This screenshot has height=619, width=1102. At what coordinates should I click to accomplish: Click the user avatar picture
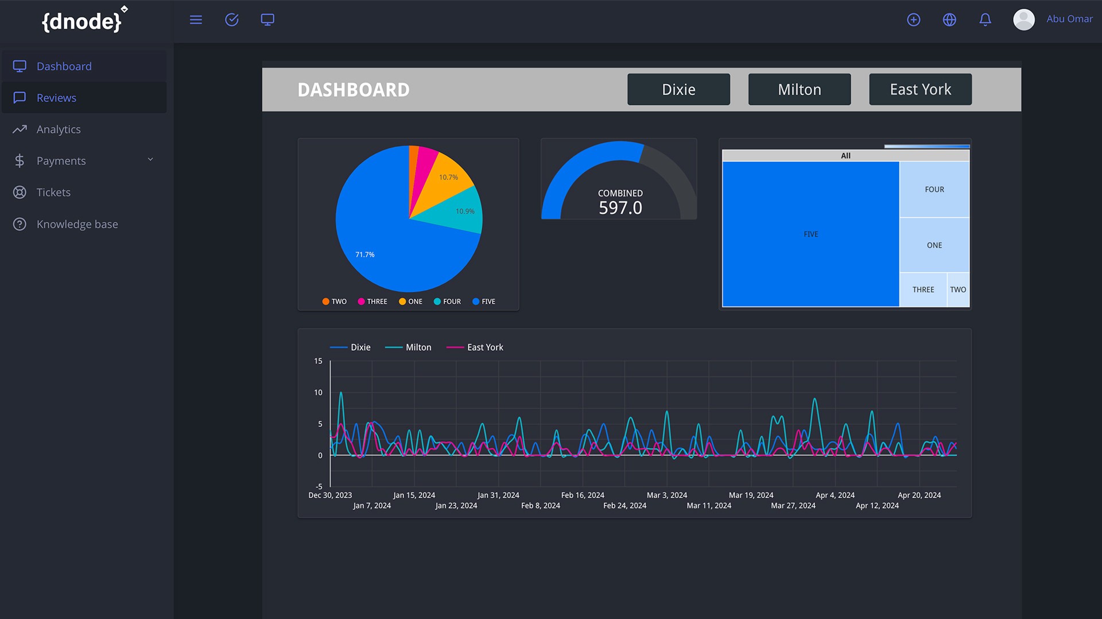[1023, 19]
